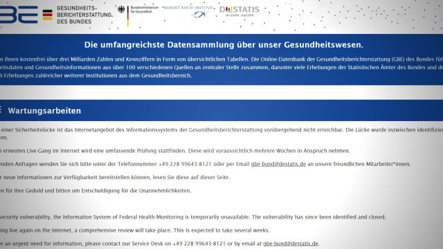The height and width of the screenshot is (249, 443).
Task: Click the Wartungsarbeiten section header
Action: click(221, 111)
